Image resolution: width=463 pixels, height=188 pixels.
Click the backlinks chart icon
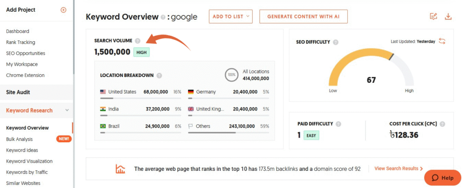click(x=120, y=169)
